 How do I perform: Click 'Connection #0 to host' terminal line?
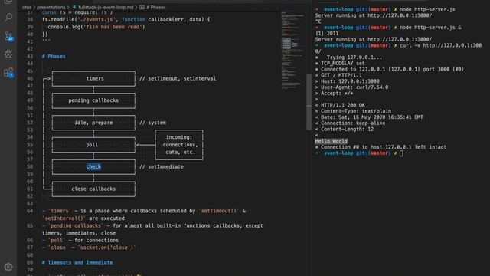coord(381,147)
